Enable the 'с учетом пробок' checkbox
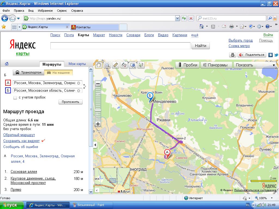The image size is (279, 209). click(x=15, y=98)
